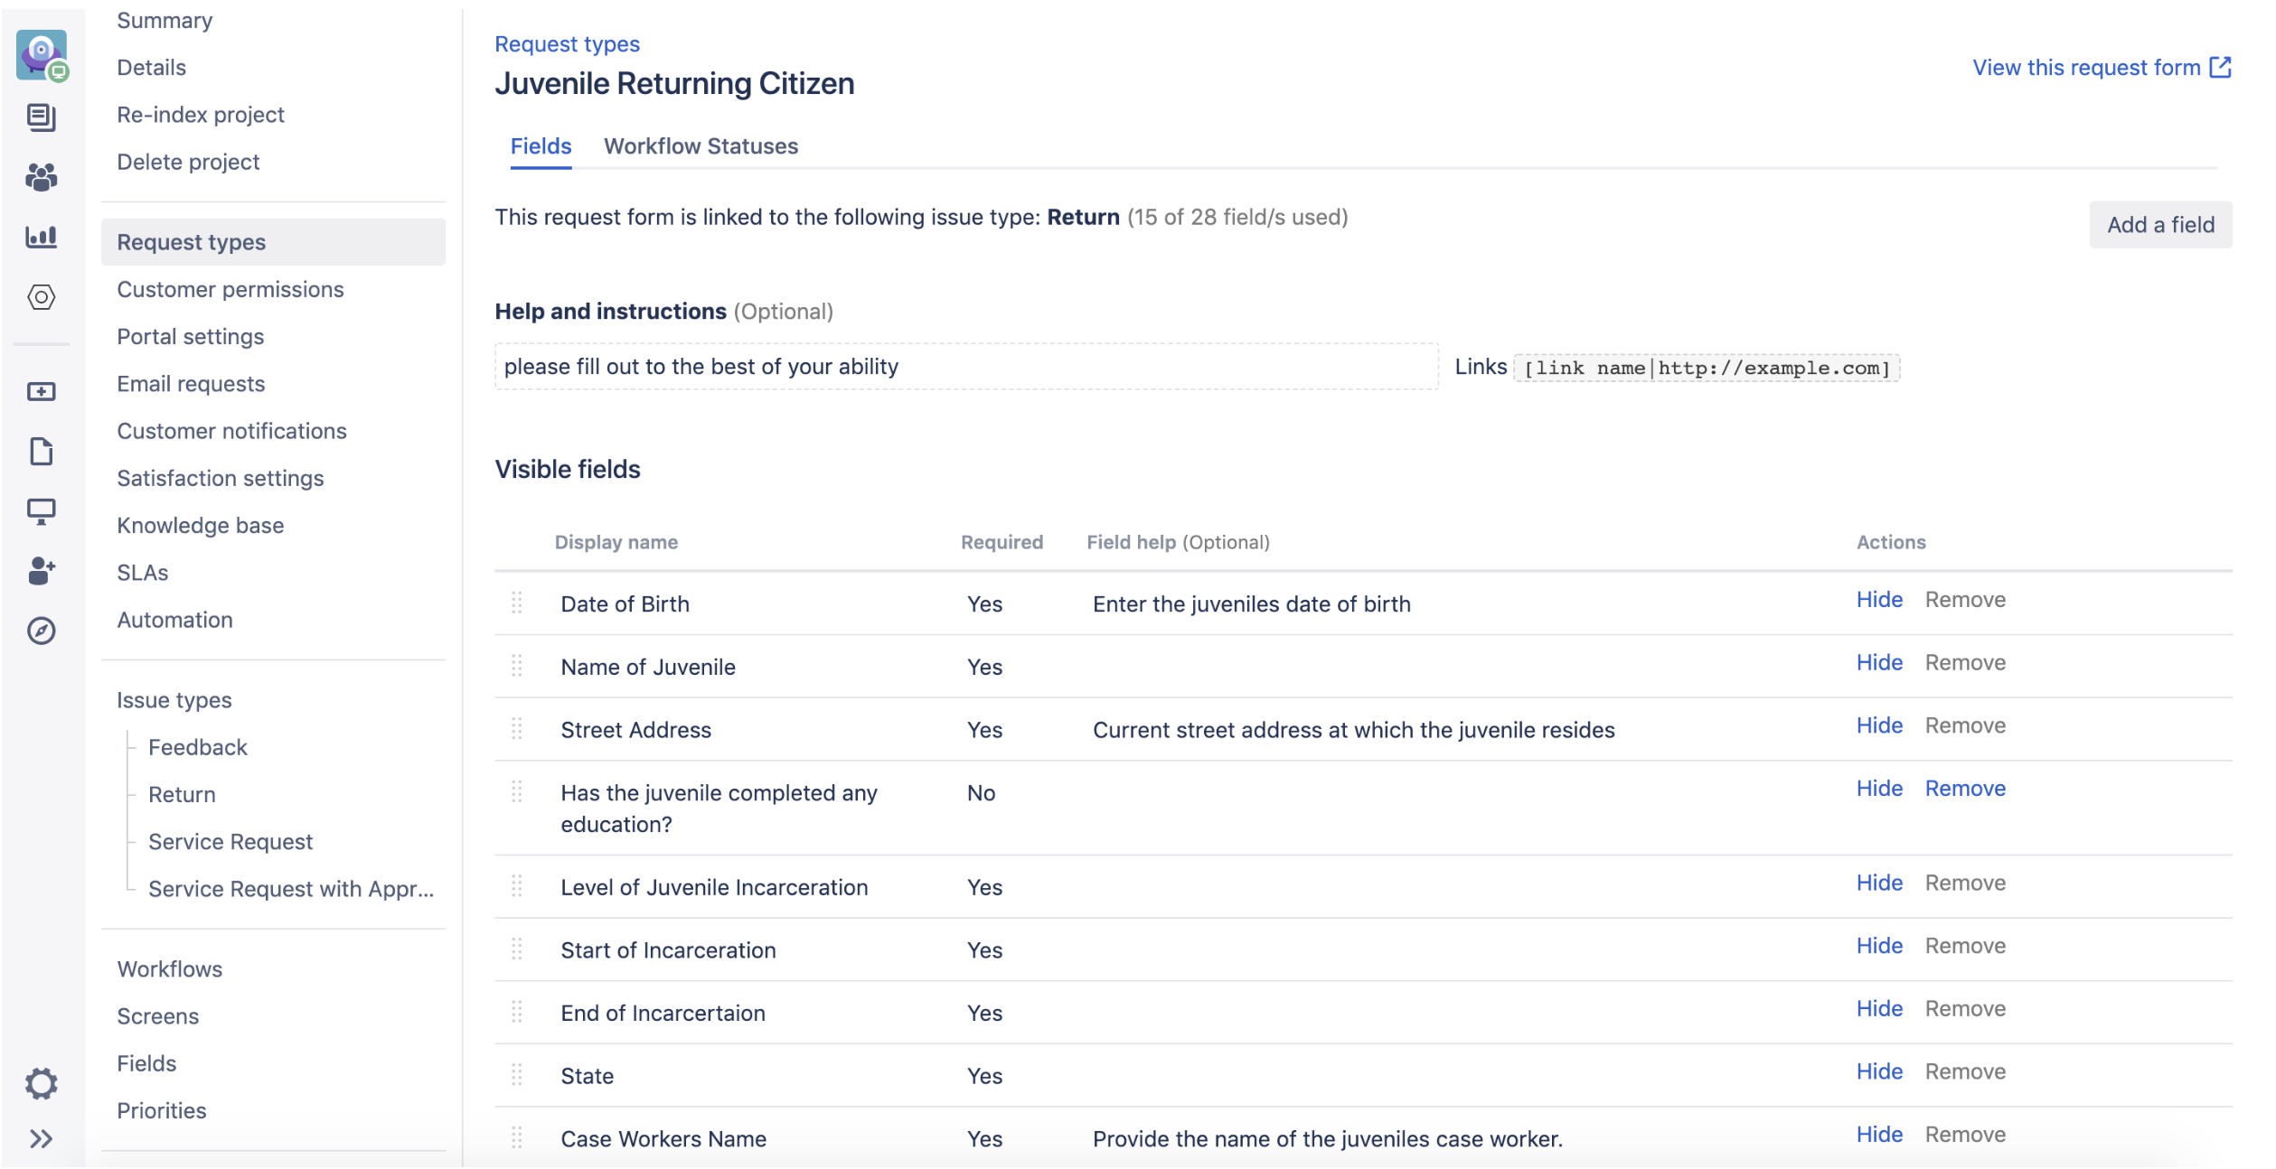Open Customer notifications settings
The image size is (2276, 1169).
tap(231, 431)
